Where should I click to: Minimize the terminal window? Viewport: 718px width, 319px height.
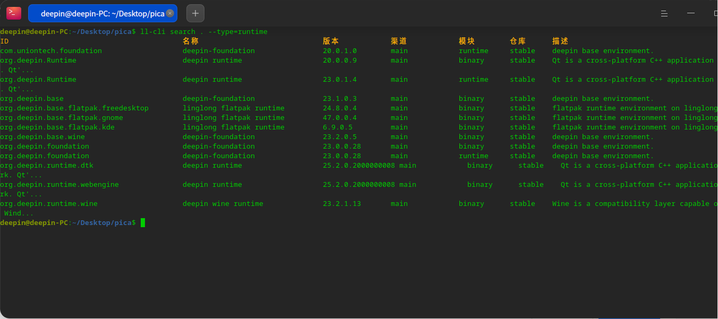(691, 13)
